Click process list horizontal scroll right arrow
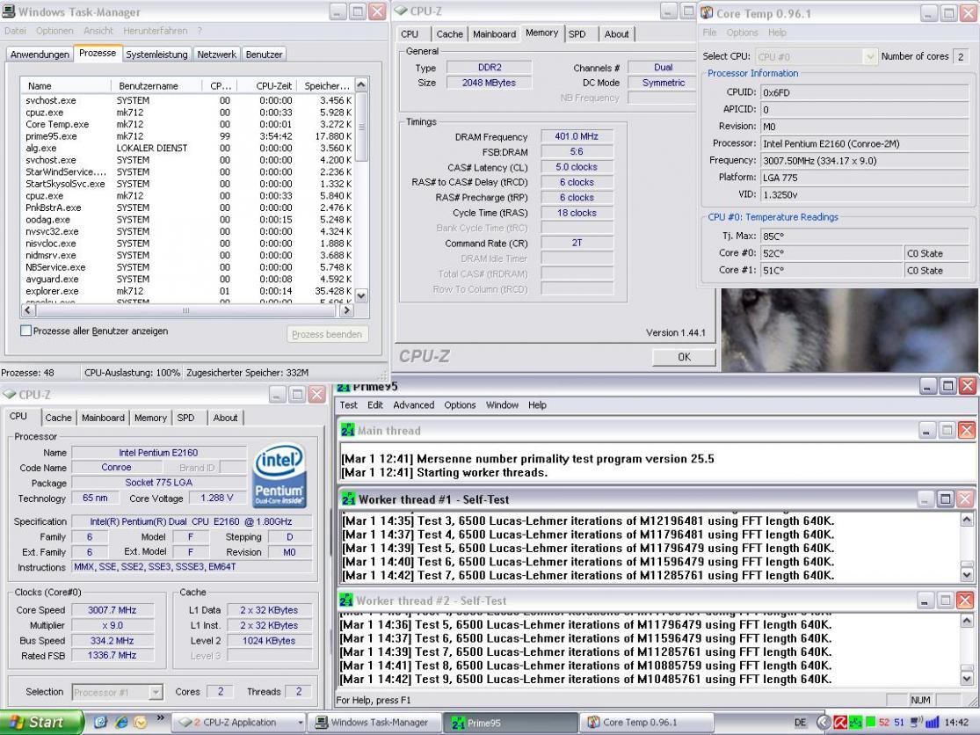980x735 pixels. tap(347, 310)
